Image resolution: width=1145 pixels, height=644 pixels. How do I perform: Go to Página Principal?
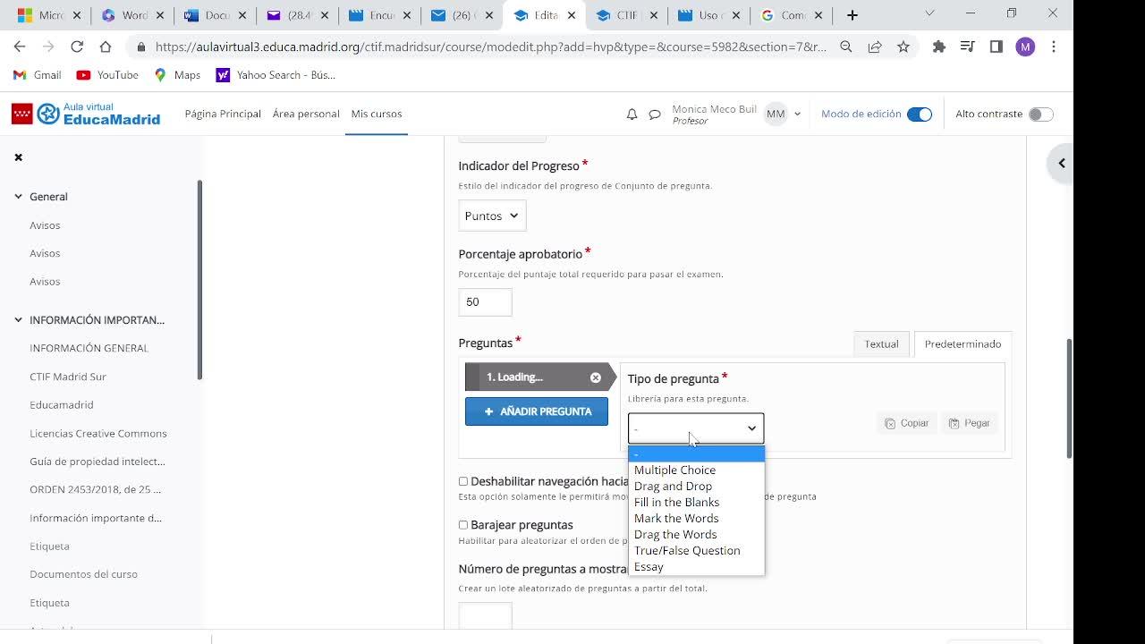pos(223,114)
